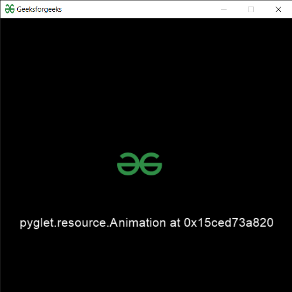Click the green GeeksforGeeks logo sprite
Viewport: 292px width, 292px height.
[140, 164]
